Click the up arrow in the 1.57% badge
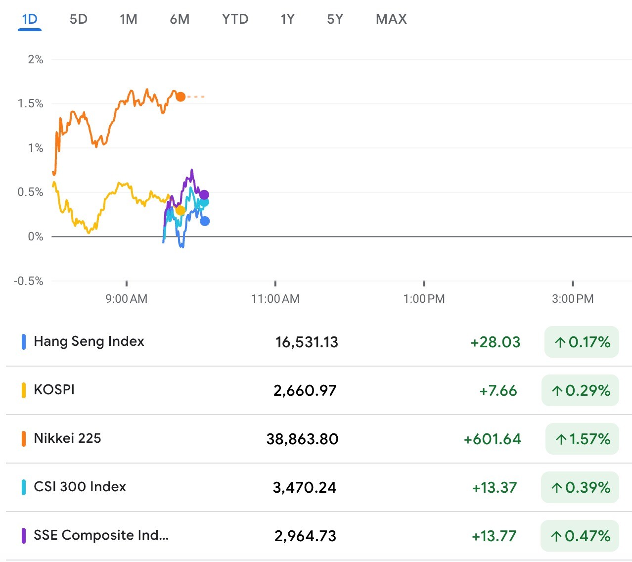This screenshot has height=562, width=632. coord(561,439)
